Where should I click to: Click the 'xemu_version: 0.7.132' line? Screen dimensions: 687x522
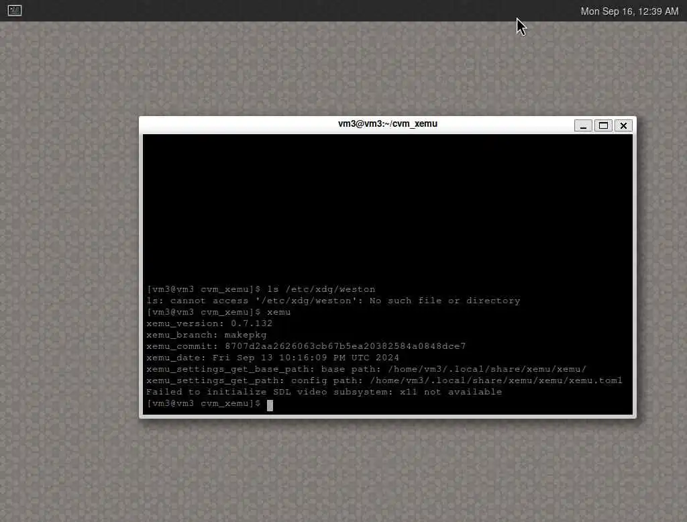pyautogui.click(x=209, y=323)
